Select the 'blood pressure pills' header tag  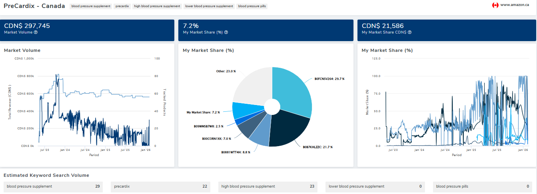pyautogui.click(x=252, y=6)
